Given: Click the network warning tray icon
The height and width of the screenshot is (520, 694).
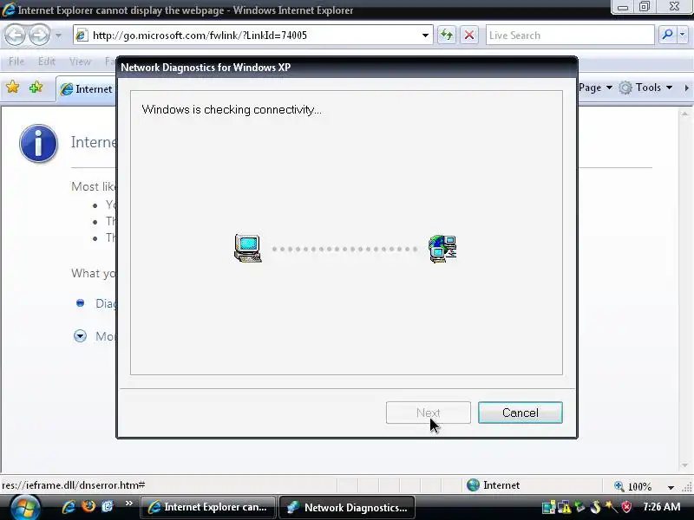Looking at the screenshot, I should coord(565,507).
